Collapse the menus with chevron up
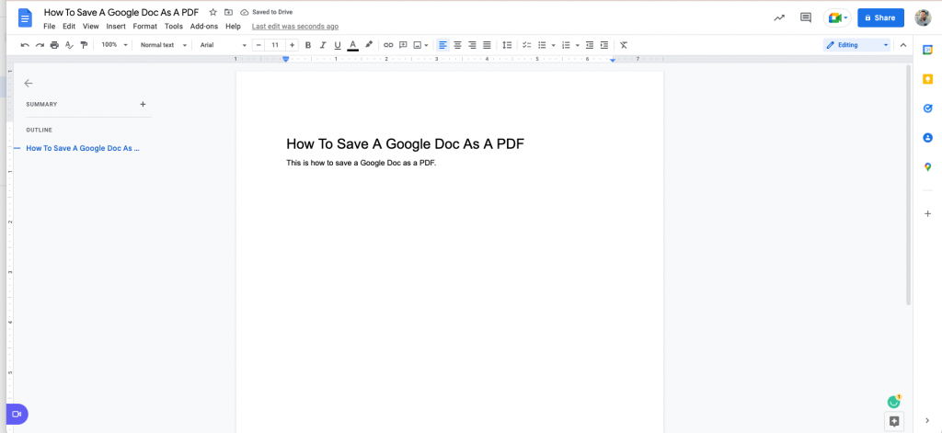Screen dimensions: 942x433 (902, 45)
